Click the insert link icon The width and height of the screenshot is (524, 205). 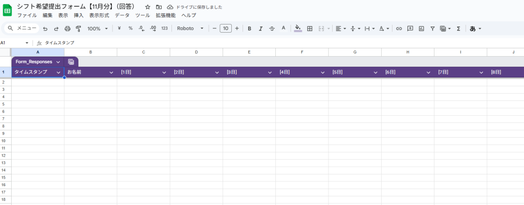coord(399,29)
